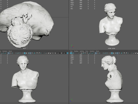Toggle Film Gate in the front panel toolbar
The image size is (138, 104).
tap(10, 53)
